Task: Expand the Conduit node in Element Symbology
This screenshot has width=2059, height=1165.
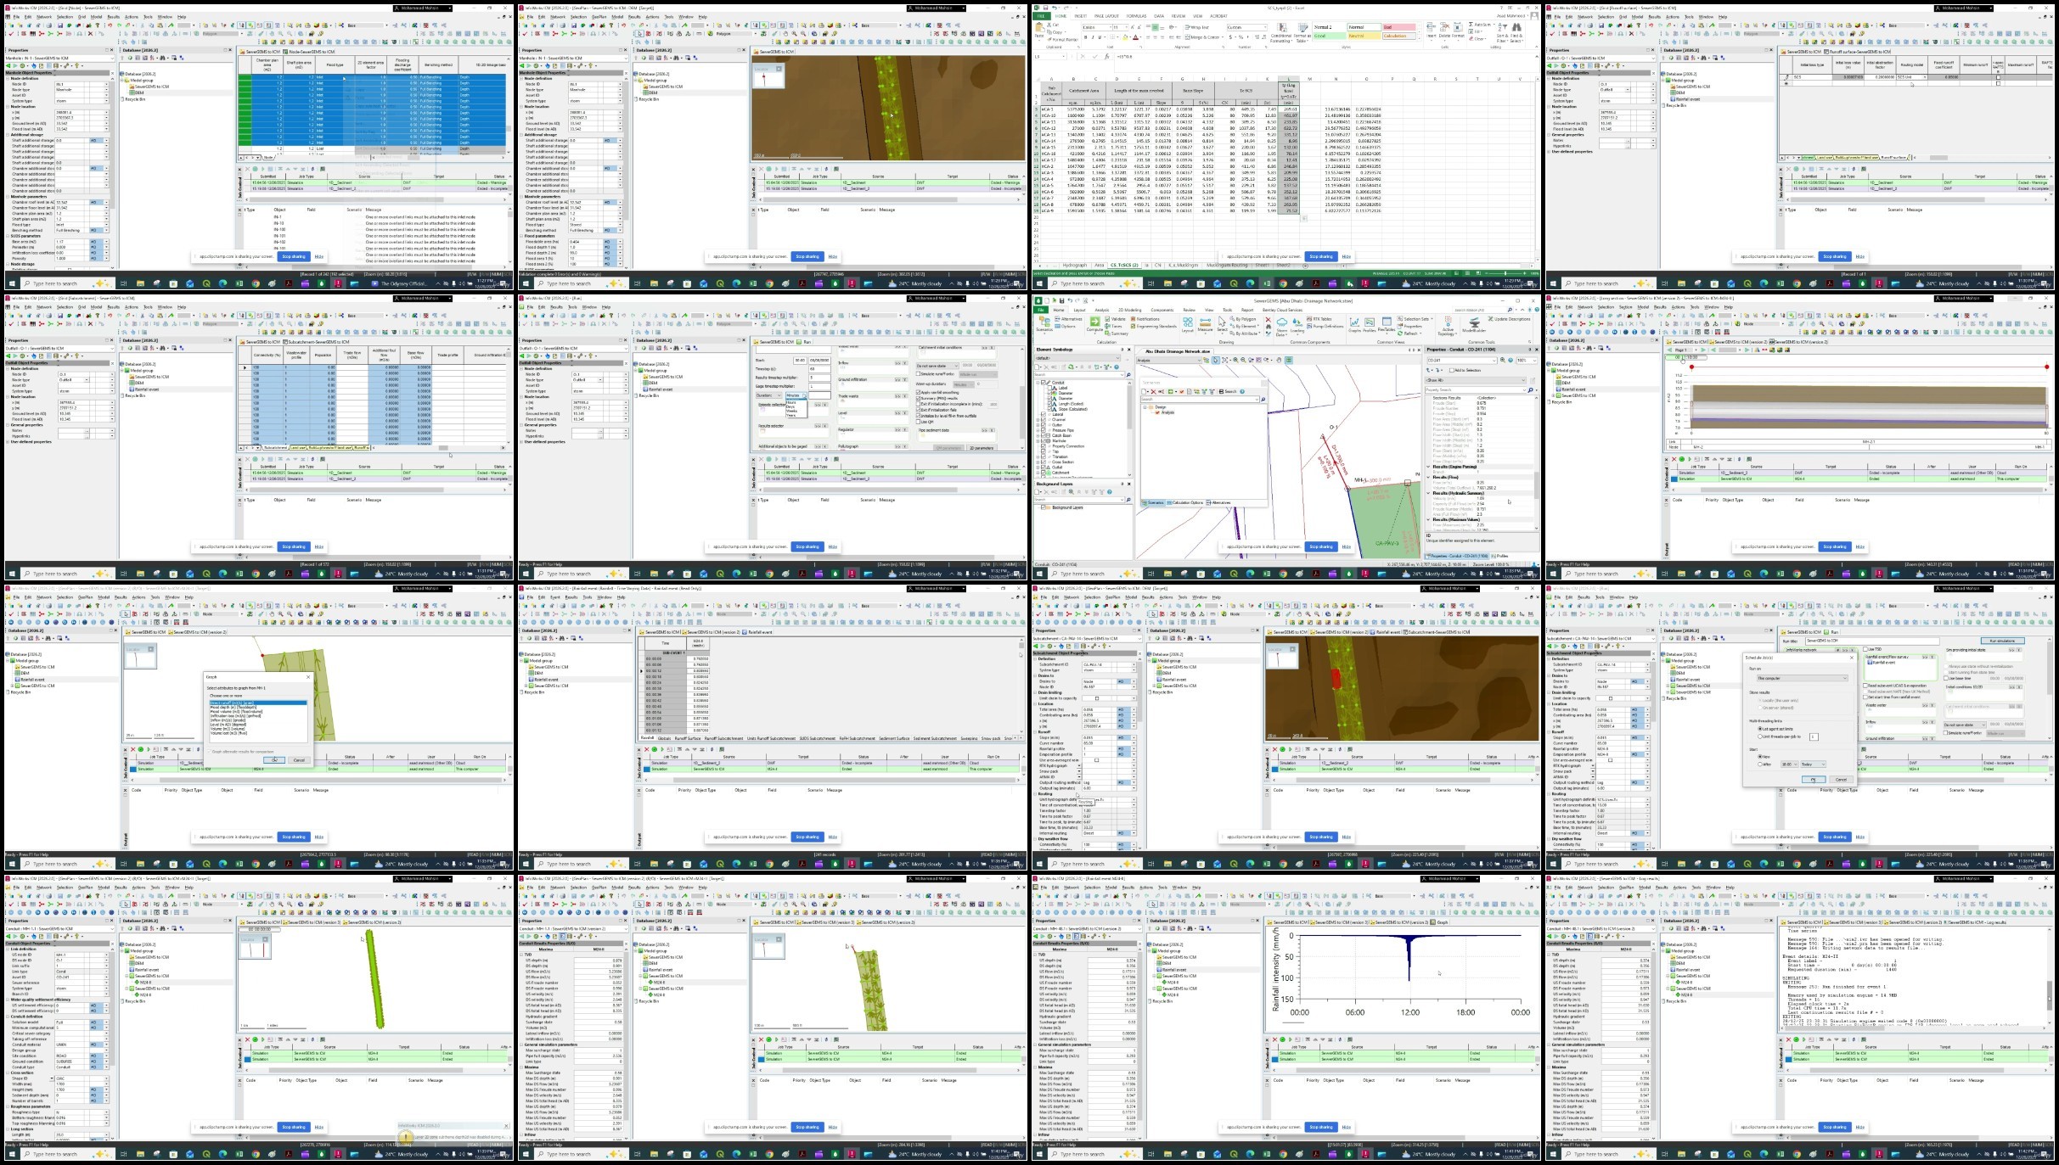Action: (1038, 383)
